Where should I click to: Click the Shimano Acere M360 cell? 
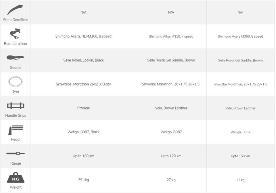click(240, 36)
